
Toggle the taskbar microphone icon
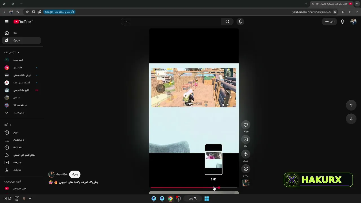coord(24,198)
